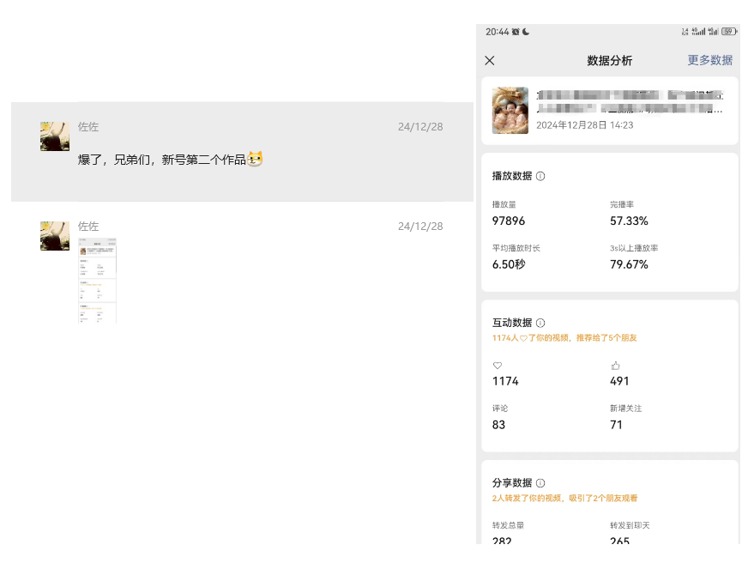
Task: Open 更多数据 link
Action: [709, 61]
